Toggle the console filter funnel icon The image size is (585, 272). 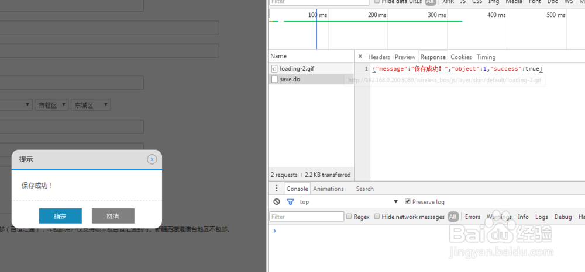(290, 202)
